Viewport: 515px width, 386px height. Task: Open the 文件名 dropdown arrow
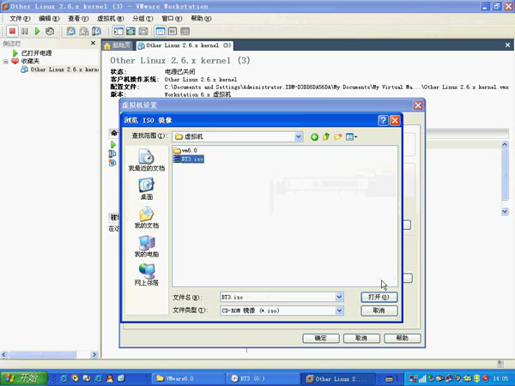pos(340,297)
